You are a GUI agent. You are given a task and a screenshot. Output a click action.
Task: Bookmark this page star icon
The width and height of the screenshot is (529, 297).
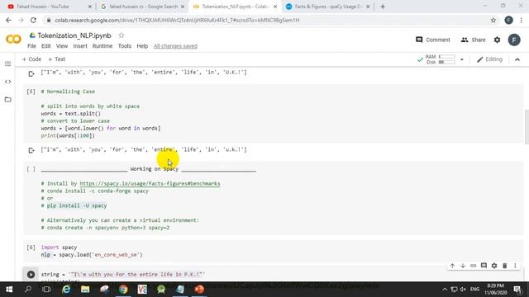[x=493, y=20]
